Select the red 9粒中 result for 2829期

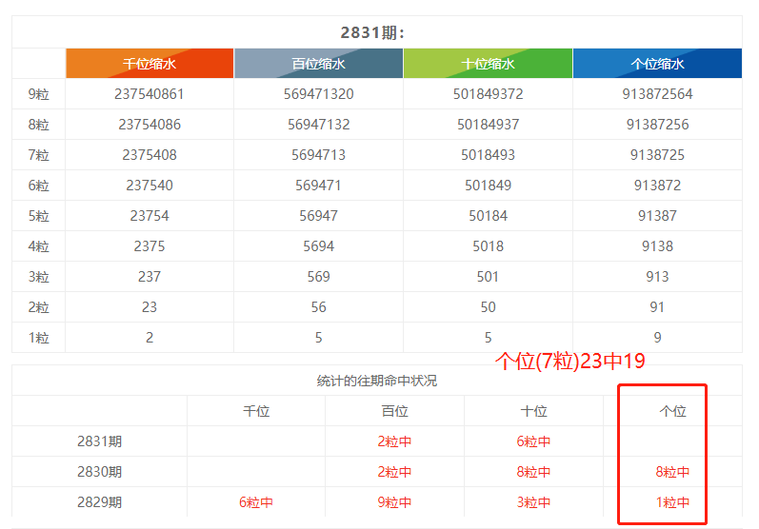click(394, 502)
